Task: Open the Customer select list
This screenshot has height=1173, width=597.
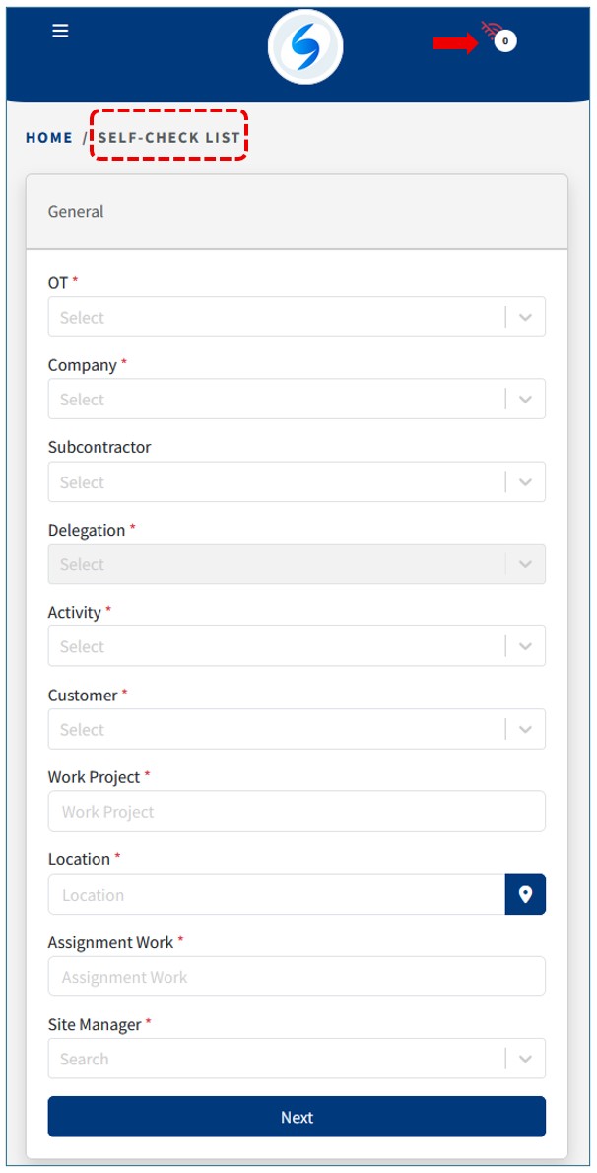Action: (x=276, y=730)
